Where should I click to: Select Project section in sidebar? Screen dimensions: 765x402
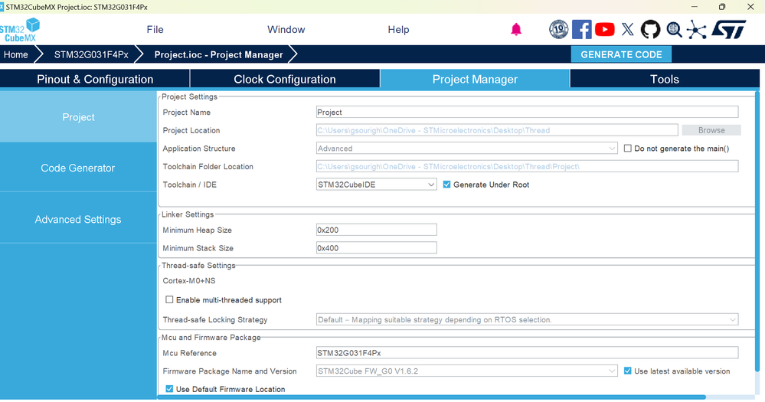click(78, 117)
